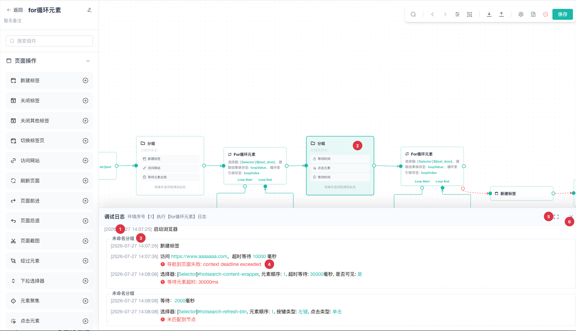This screenshot has height=331, width=576.
Task: Open settings gear in top toolbar
Action: (521, 14)
